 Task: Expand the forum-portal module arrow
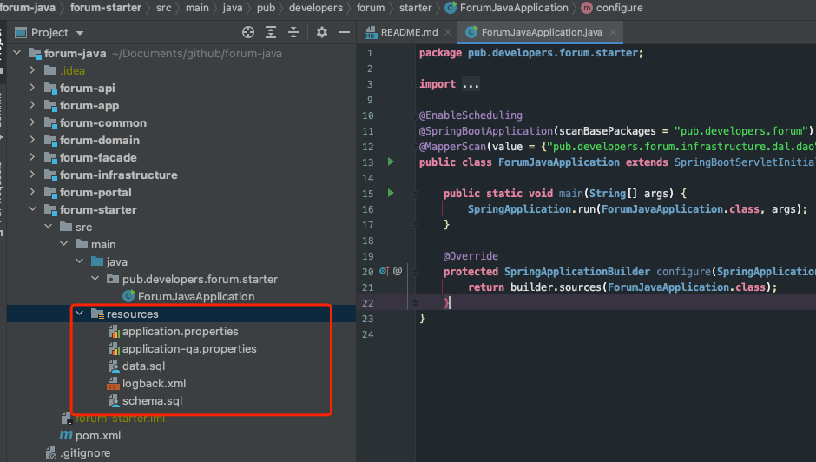point(32,192)
